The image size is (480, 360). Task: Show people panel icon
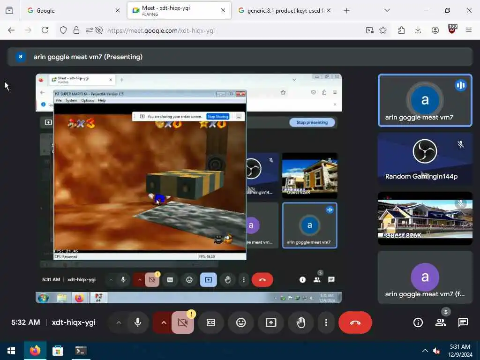point(441,322)
